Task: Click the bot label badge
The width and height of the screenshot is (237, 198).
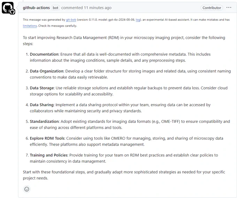Action: pos(55,8)
